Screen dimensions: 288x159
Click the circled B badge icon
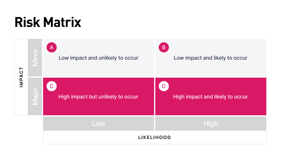tap(164, 47)
